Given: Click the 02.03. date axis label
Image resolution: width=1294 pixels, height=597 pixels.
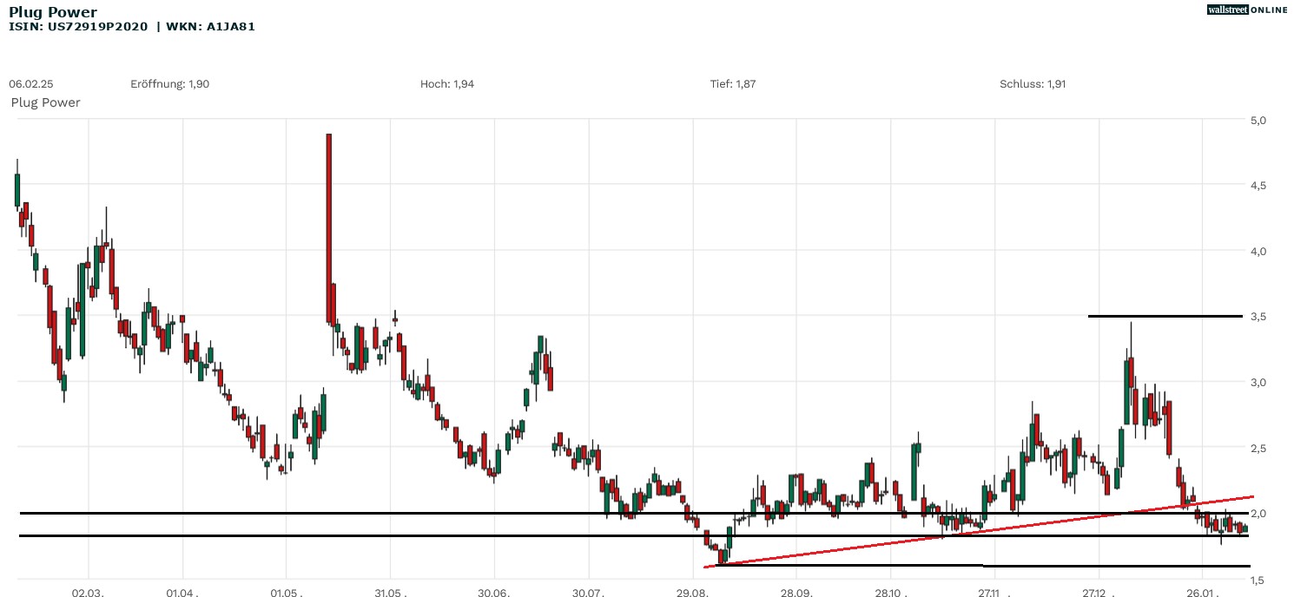Looking at the screenshot, I should click(88, 591).
